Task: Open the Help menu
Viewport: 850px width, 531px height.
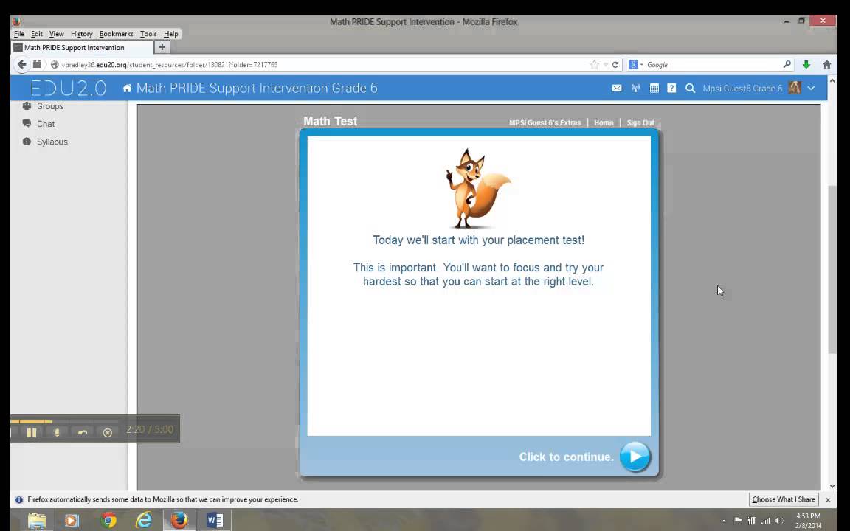Action: coord(170,34)
